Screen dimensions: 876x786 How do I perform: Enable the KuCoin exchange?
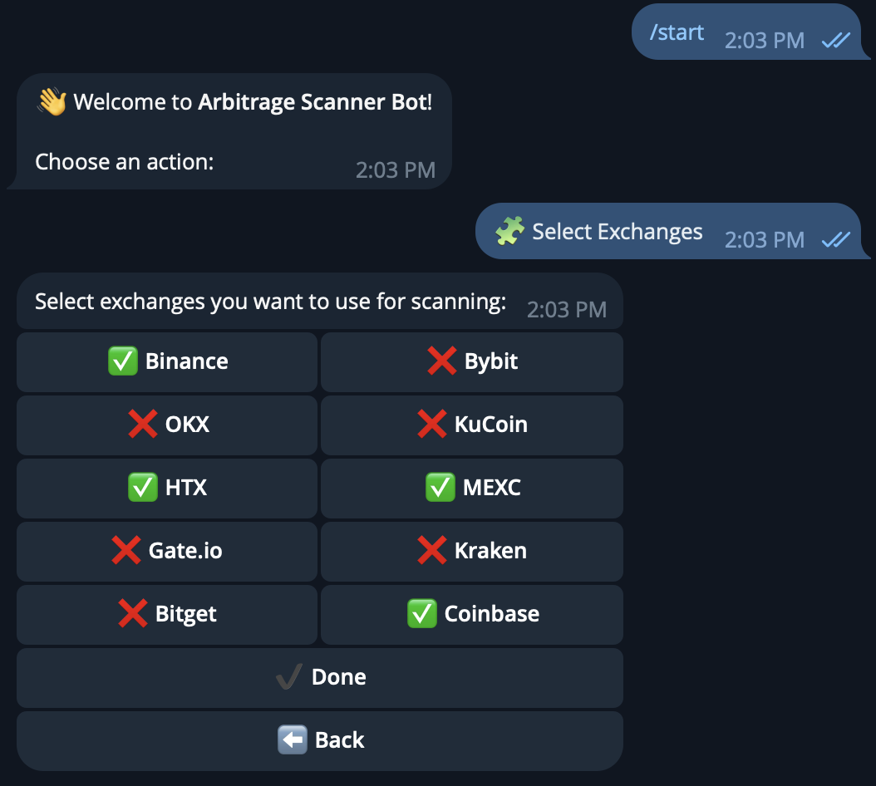click(x=471, y=425)
